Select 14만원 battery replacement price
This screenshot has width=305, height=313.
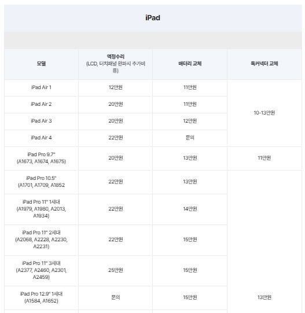pos(190,209)
